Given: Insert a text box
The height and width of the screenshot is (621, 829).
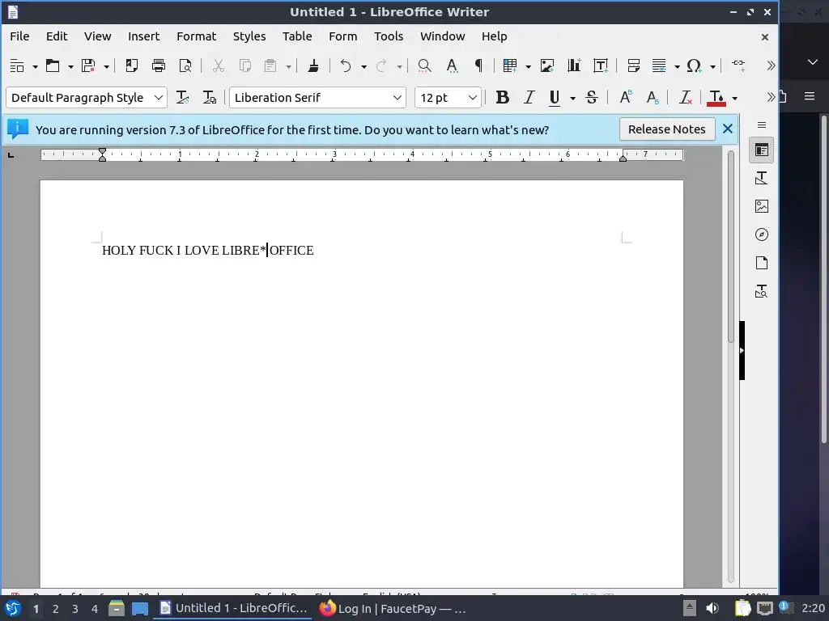Looking at the screenshot, I should (601, 65).
